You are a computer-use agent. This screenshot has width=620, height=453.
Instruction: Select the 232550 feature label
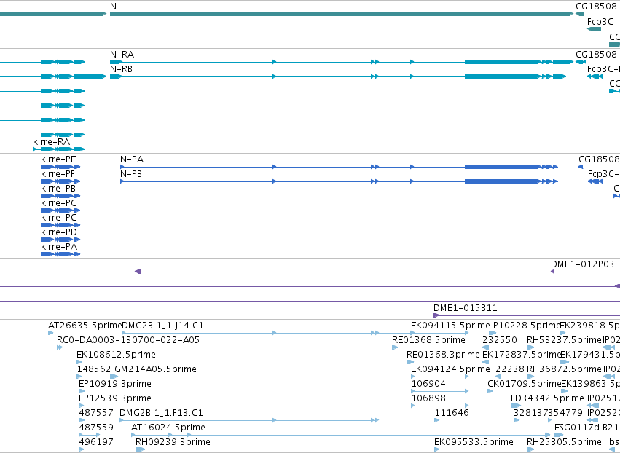[x=499, y=340]
